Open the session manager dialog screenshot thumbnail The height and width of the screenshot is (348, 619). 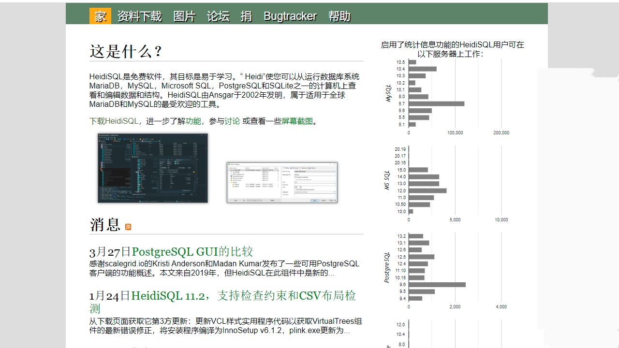click(282, 182)
